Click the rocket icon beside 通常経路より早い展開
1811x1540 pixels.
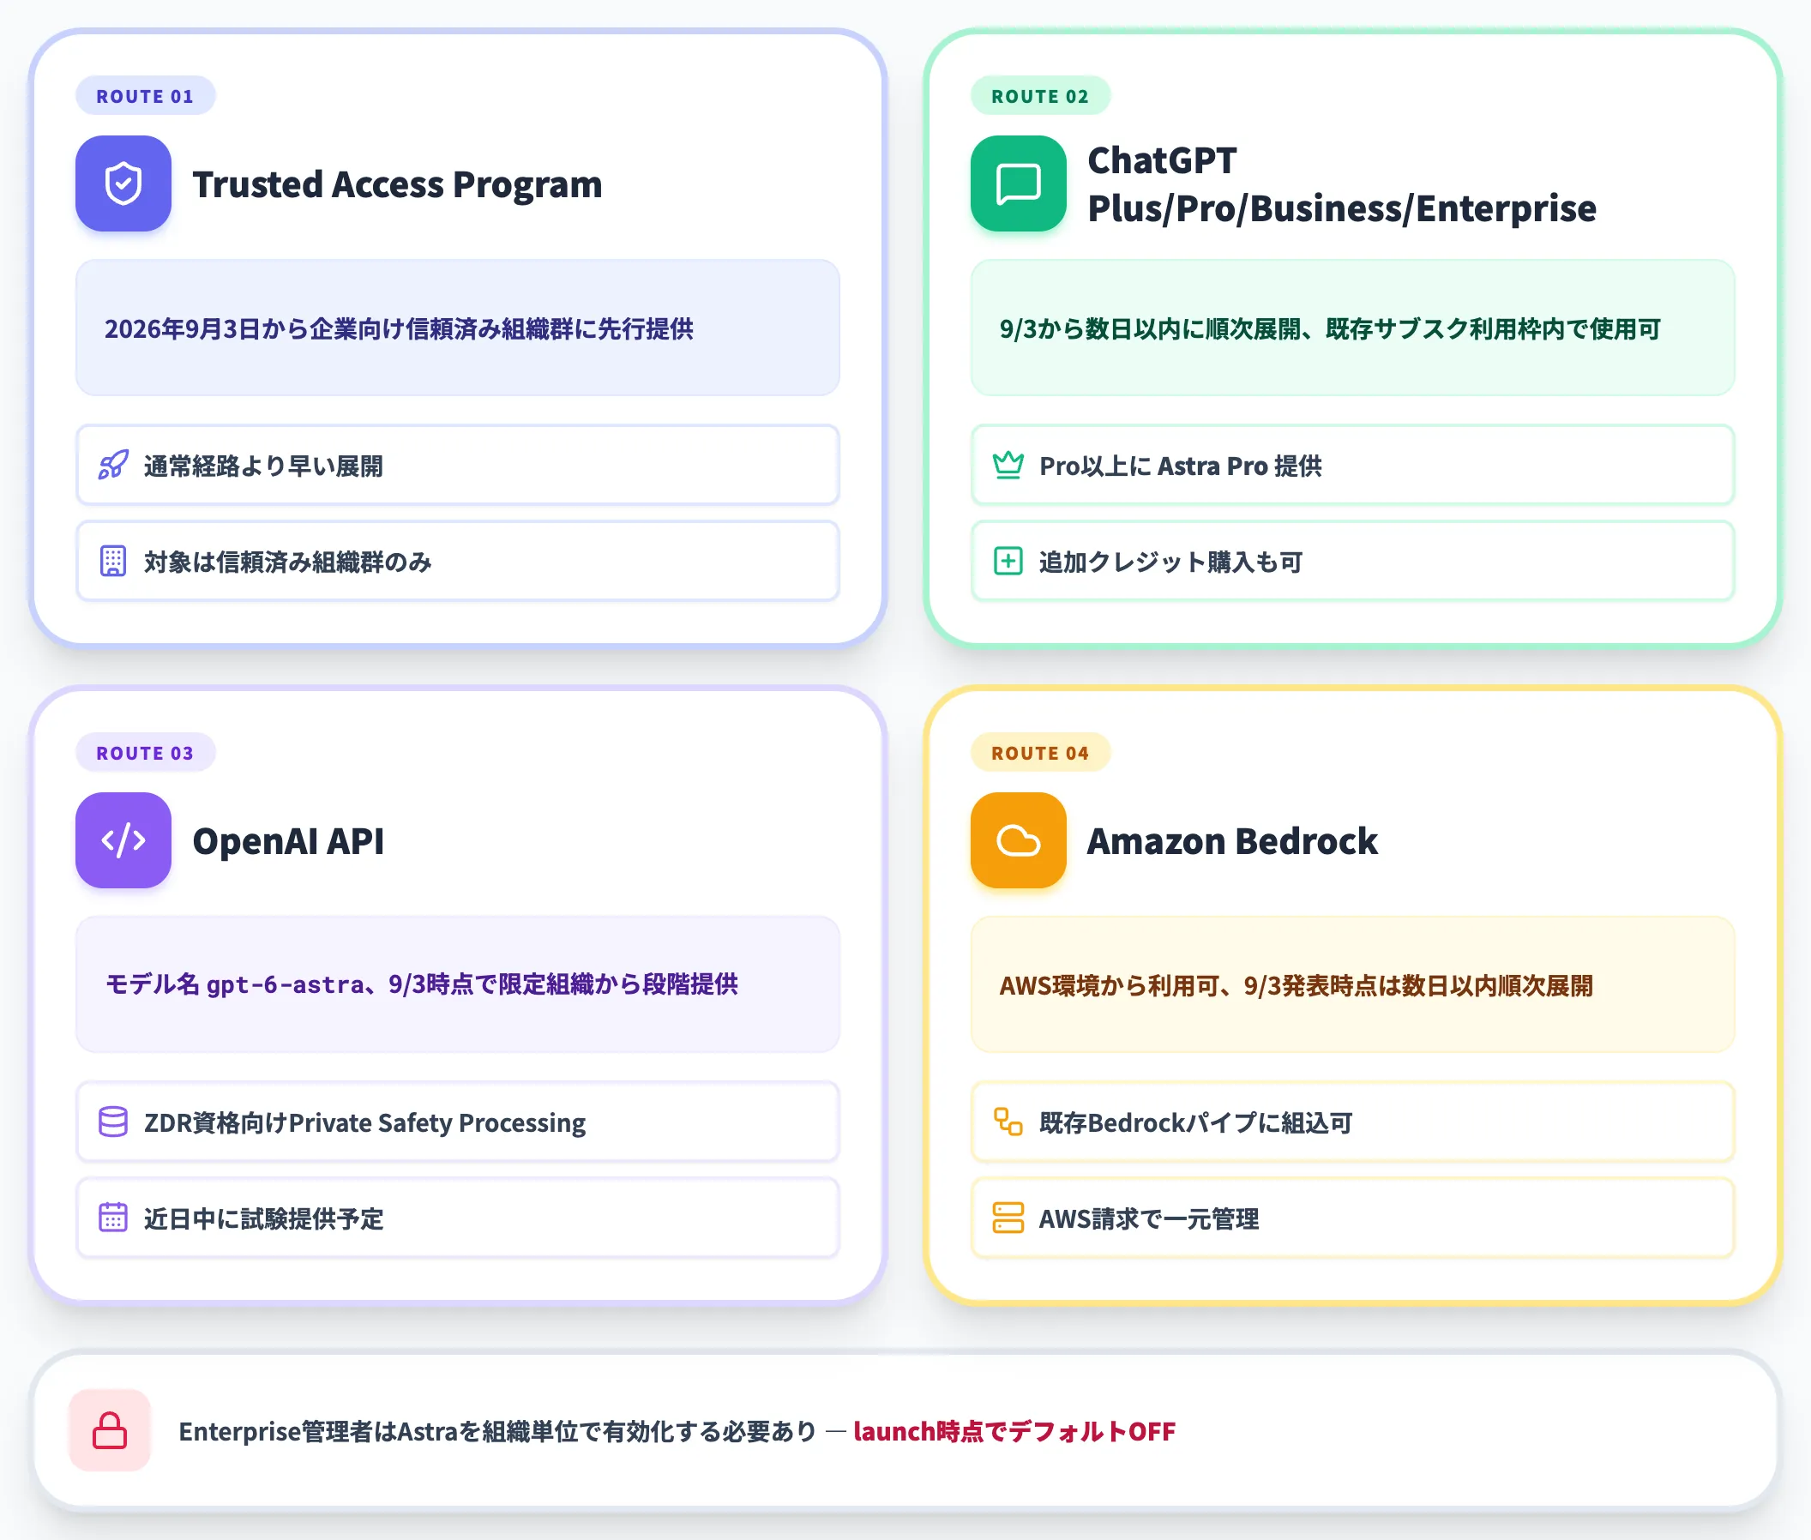coord(113,466)
